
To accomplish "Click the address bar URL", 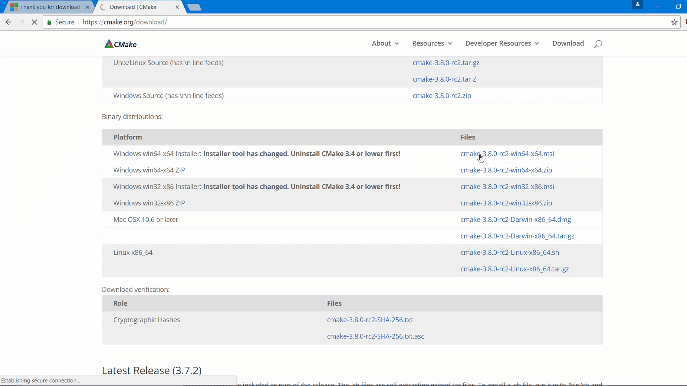I will (x=125, y=22).
